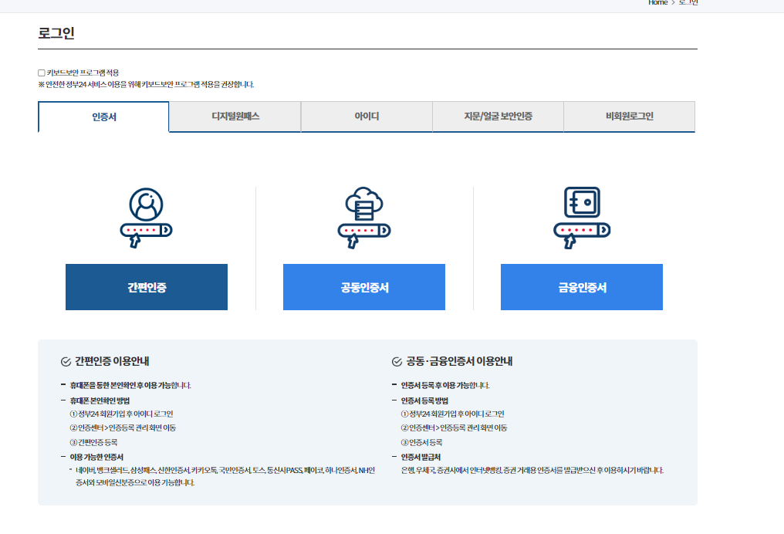Viewport: 784px width, 534px height.
Task: Switch to 지문/얼굴 보안인증 tab
Action: pos(498,117)
